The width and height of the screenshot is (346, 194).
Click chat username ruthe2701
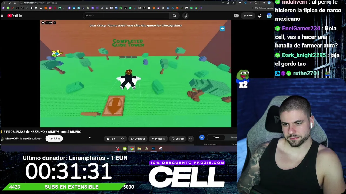306,73
